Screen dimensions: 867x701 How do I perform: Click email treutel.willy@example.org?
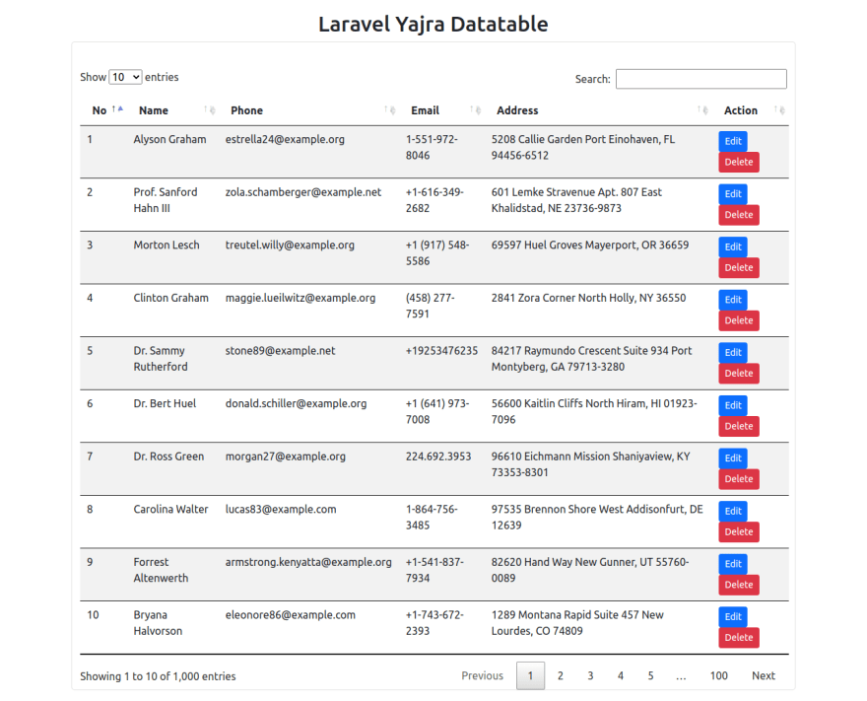pyautogui.click(x=290, y=245)
